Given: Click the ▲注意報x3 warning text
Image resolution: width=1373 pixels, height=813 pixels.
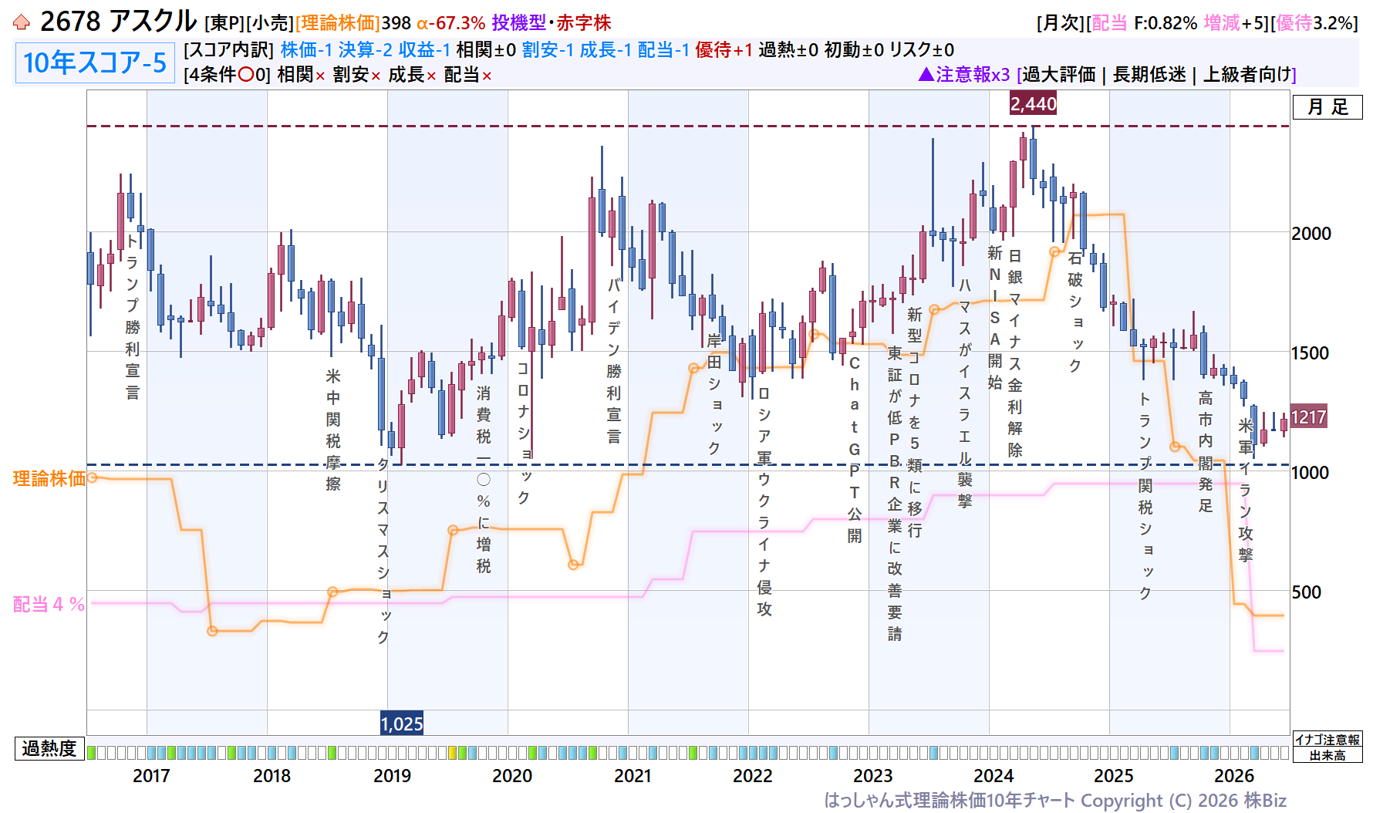Looking at the screenshot, I should [964, 74].
